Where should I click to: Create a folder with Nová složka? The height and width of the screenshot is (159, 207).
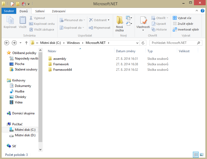tap(119, 24)
